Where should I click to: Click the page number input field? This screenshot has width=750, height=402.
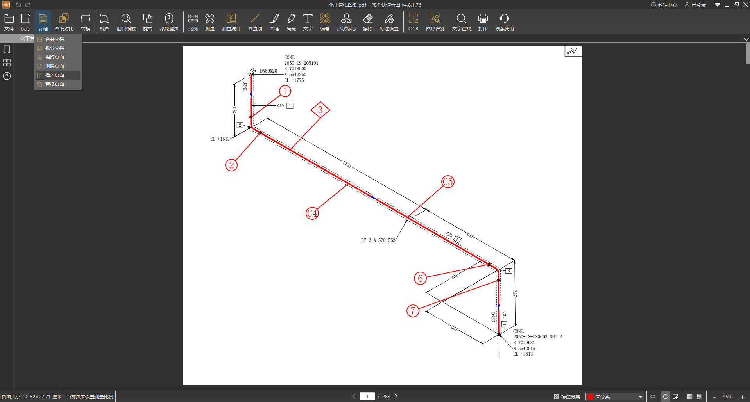tap(367, 396)
